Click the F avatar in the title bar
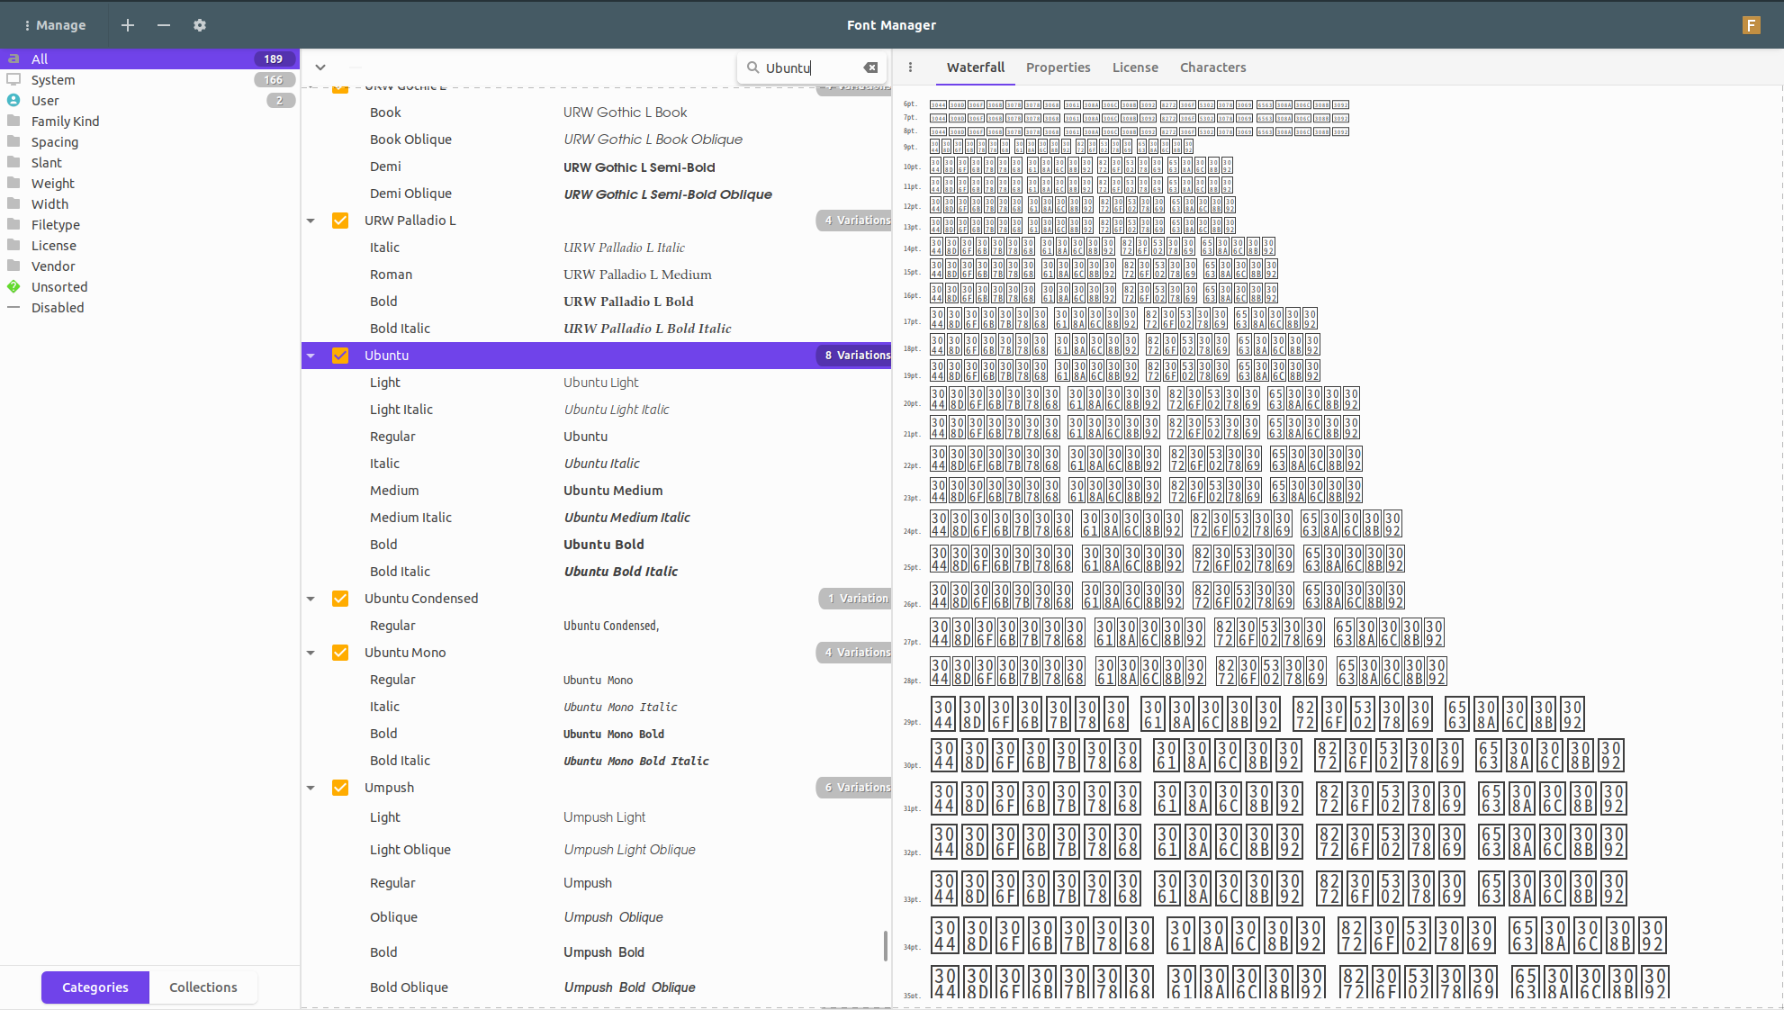Image resolution: width=1784 pixels, height=1010 pixels. tap(1750, 25)
